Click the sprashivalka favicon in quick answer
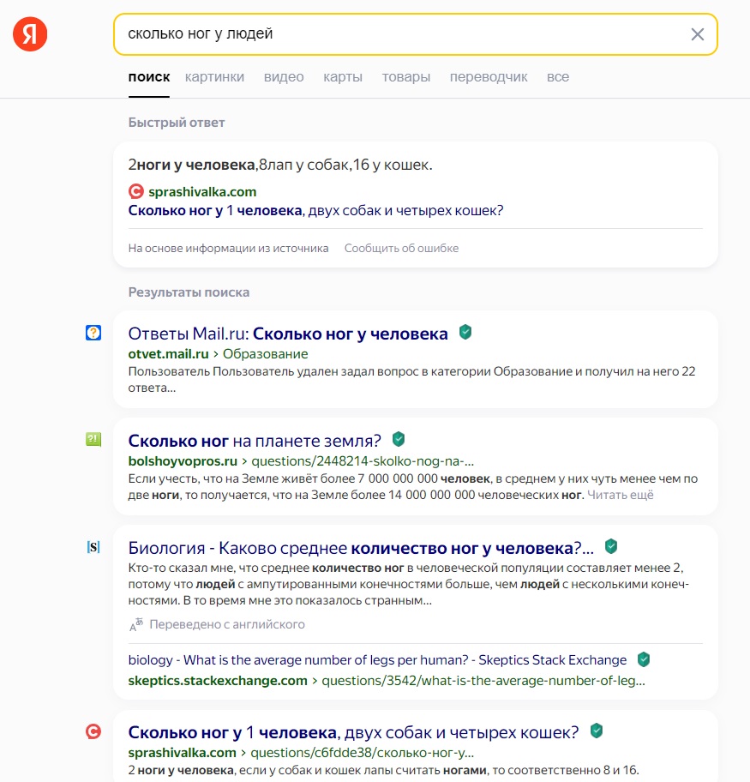This screenshot has height=782, width=750. pos(136,192)
